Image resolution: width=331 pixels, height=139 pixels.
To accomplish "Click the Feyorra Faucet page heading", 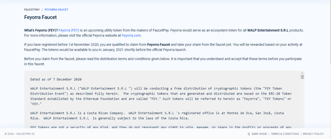I will tap(41, 17).
